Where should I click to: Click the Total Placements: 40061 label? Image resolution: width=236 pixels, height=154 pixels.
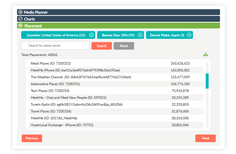(x=39, y=55)
